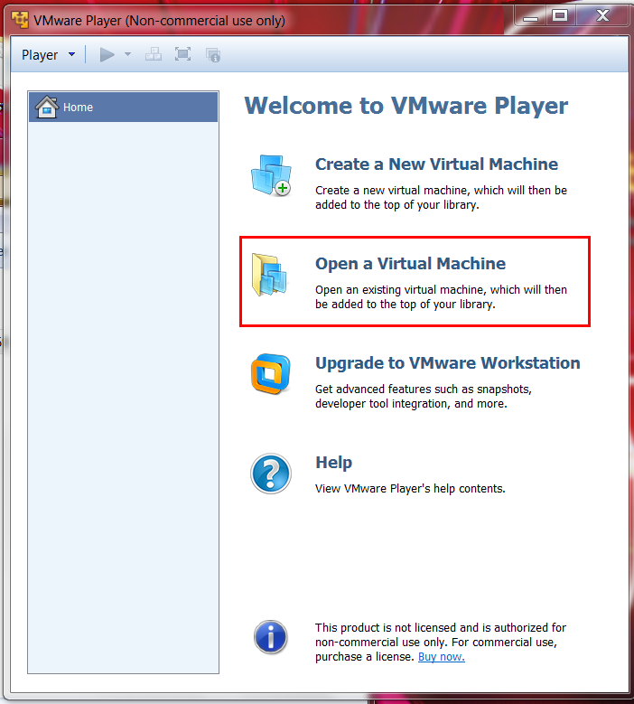Image resolution: width=634 pixels, height=704 pixels.
Task: Close the VMware Player window
Action: [x=602, y=16]
